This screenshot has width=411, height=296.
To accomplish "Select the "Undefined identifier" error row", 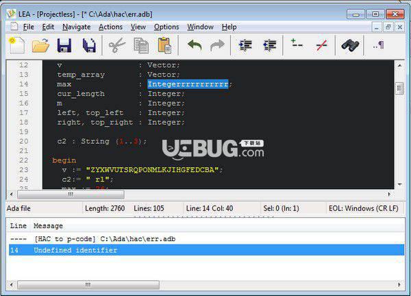I will tap(207, 250).
